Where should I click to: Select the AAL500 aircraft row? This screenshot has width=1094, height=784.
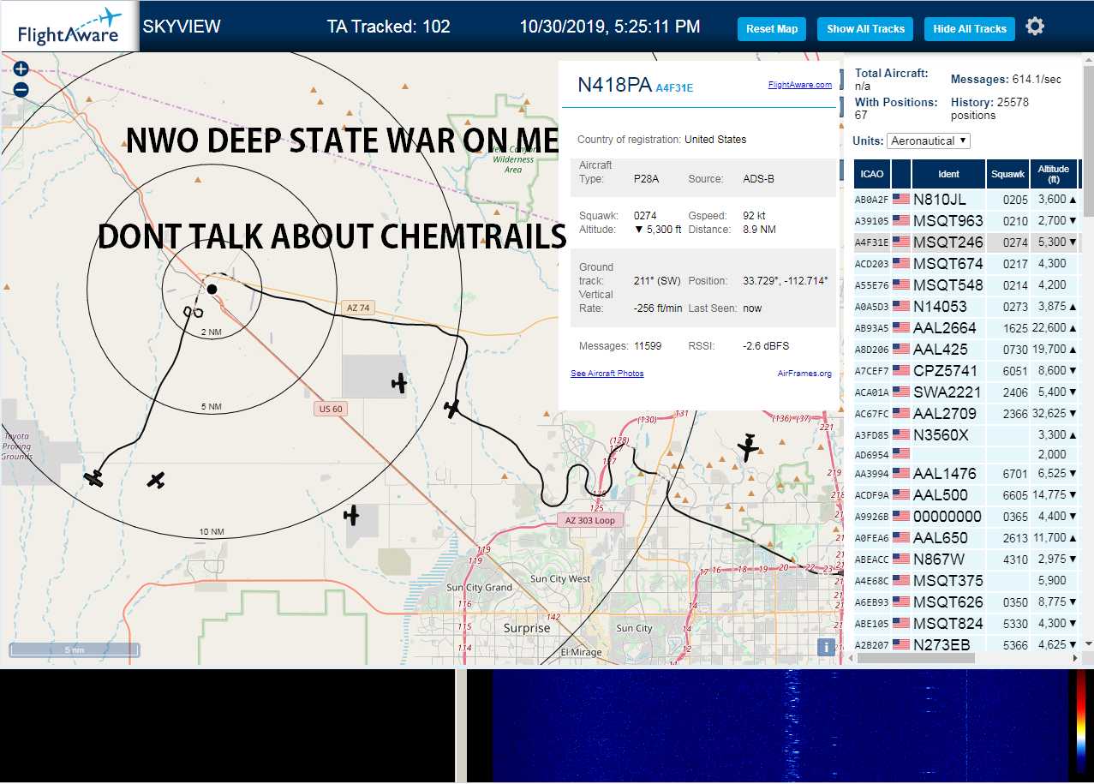point(967,495)
